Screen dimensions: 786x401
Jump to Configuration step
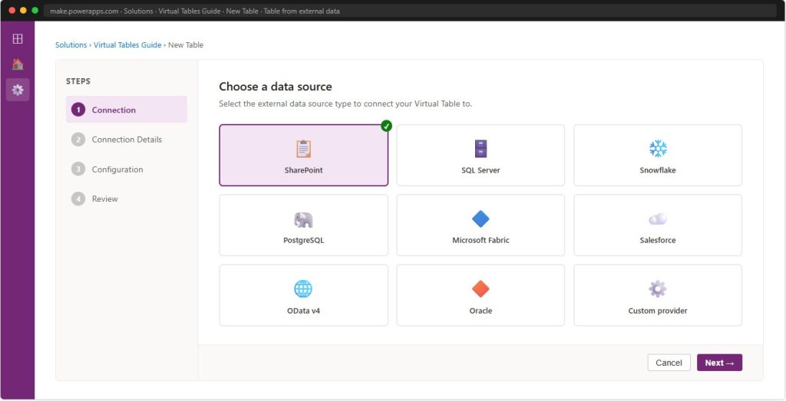[x=127, y=169]
